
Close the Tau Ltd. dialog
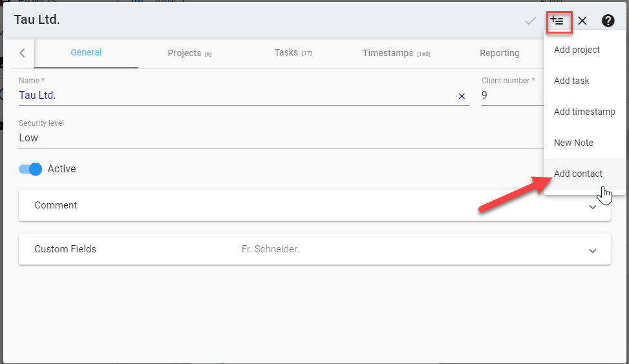click(x=582, y=21)
